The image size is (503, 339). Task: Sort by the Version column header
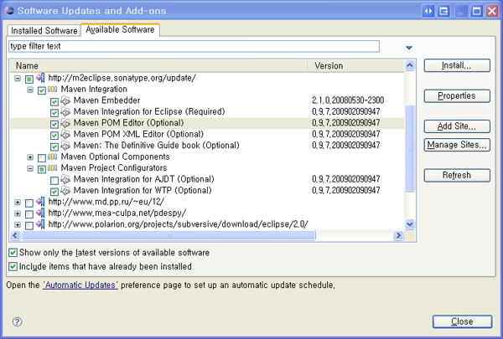[x=355, y=65]
